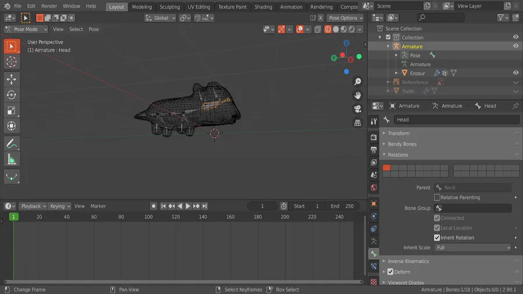Click the first bone layer swatch
The width and height of the screenshot is (523, 294).
[x=386, y=168]
